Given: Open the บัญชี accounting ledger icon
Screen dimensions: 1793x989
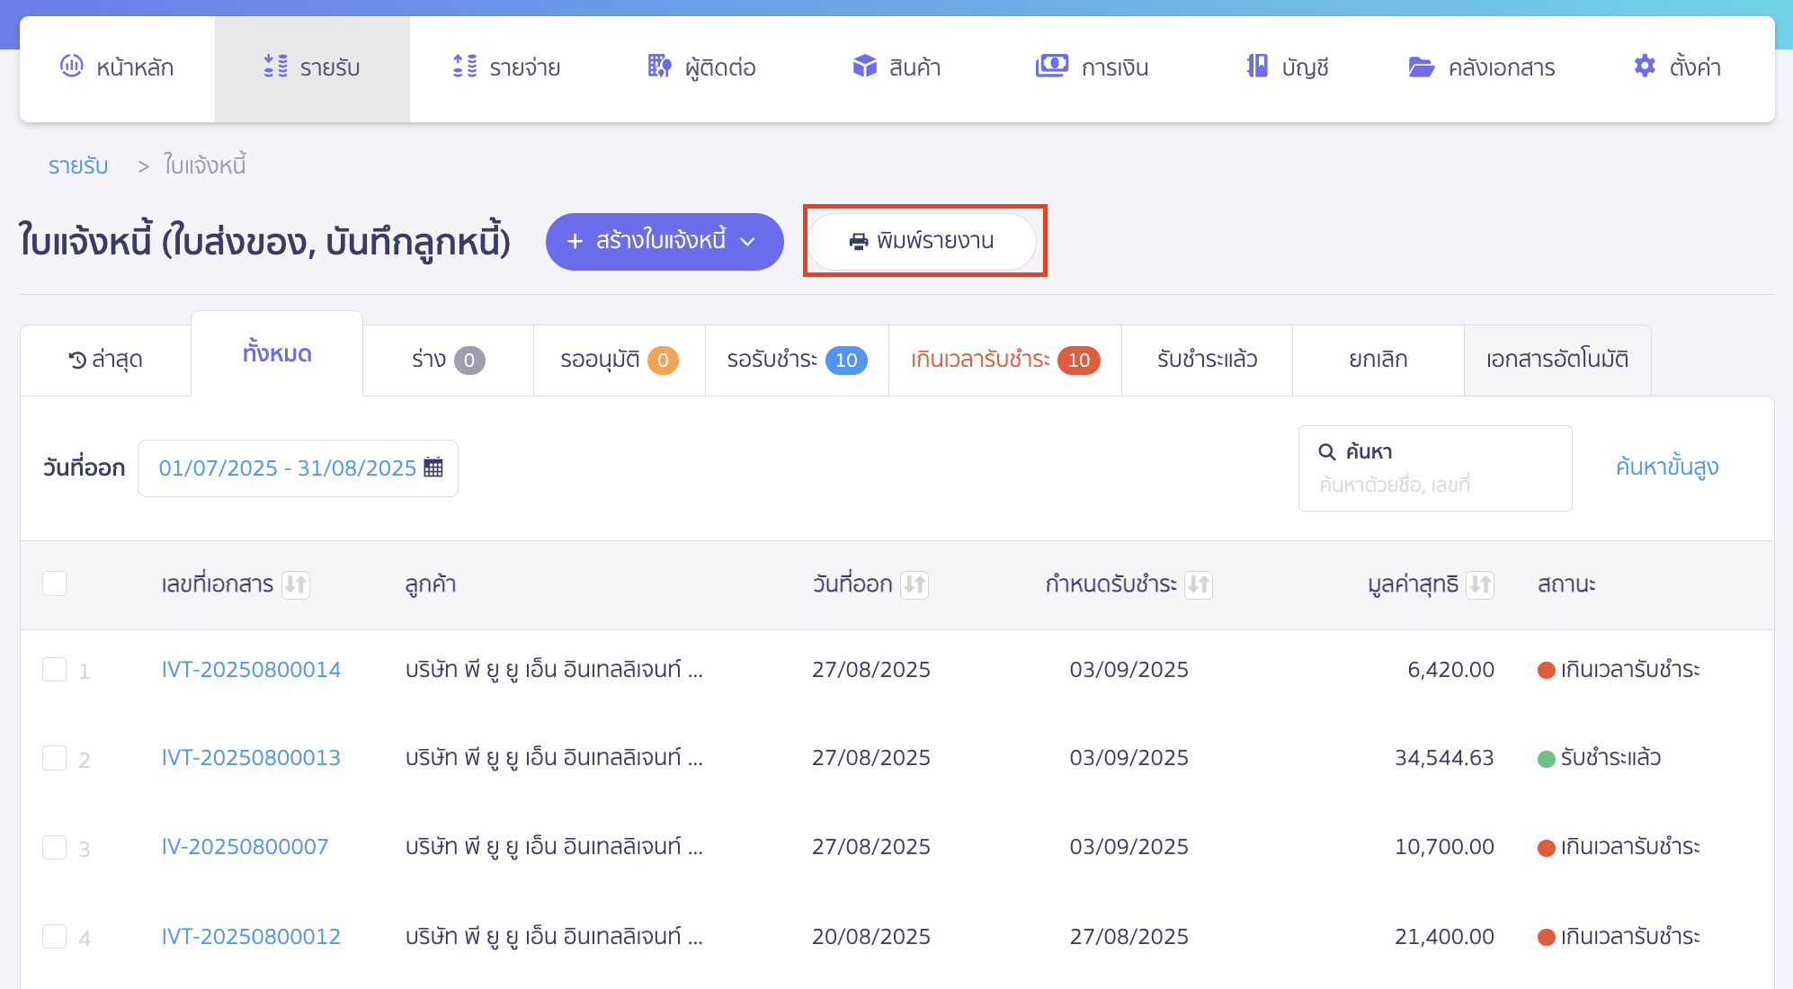Looking at the screenshot, I should (x=1255, y=66).
